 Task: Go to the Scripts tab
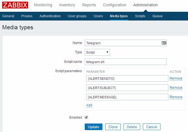pyautogui.click(x=140, y=16)
